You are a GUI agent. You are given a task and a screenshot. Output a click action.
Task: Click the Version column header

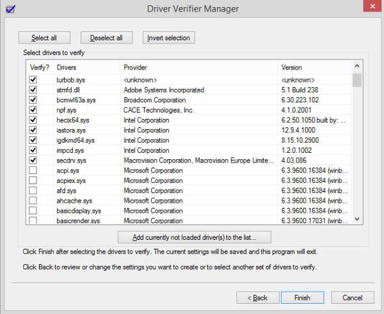pyautogui.click(x=314, y=67)
